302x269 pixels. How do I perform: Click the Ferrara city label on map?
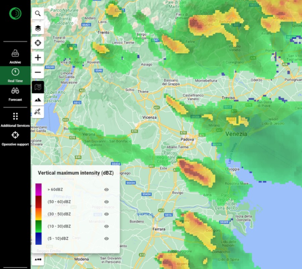pos(159,229)
